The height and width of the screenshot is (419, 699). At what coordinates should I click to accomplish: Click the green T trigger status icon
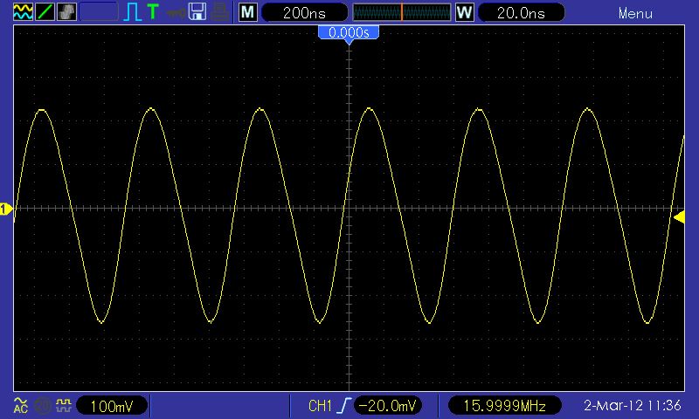click(153, 12)
